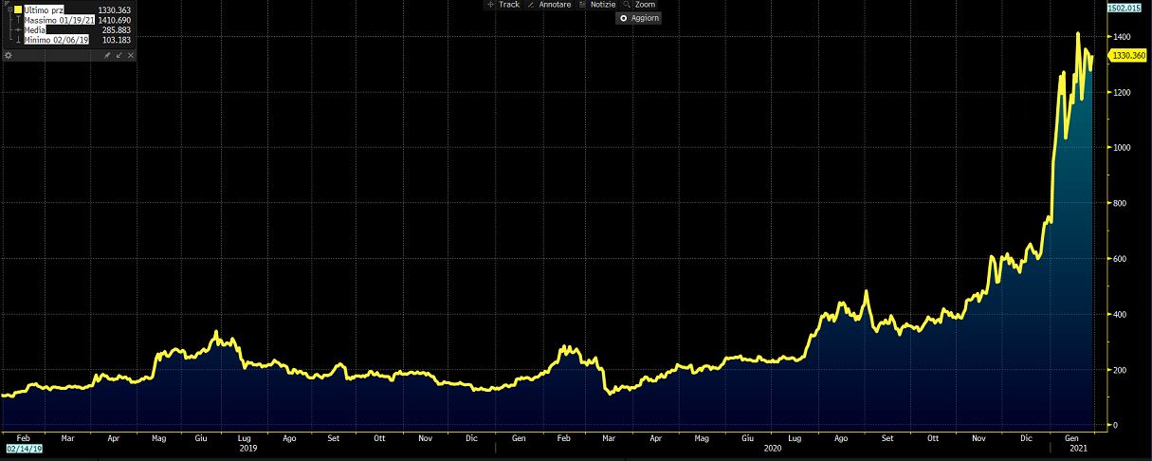Click the 1400 y-axis gridline label
The width and height of the screenshot is (1152, 461).
pos(1123,36)
